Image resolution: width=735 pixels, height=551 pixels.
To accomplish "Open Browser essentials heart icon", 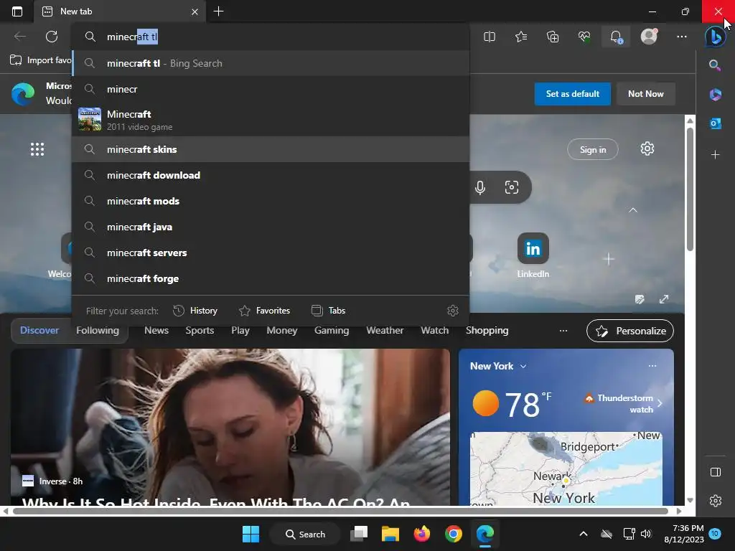I will coord(584,37).
